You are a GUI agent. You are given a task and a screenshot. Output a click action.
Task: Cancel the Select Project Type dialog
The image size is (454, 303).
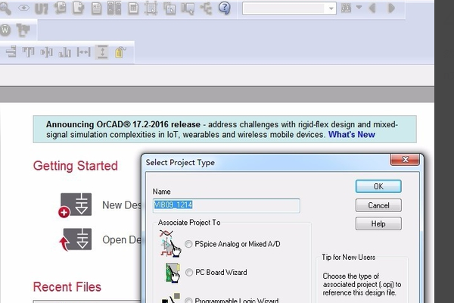pos(378,205)
